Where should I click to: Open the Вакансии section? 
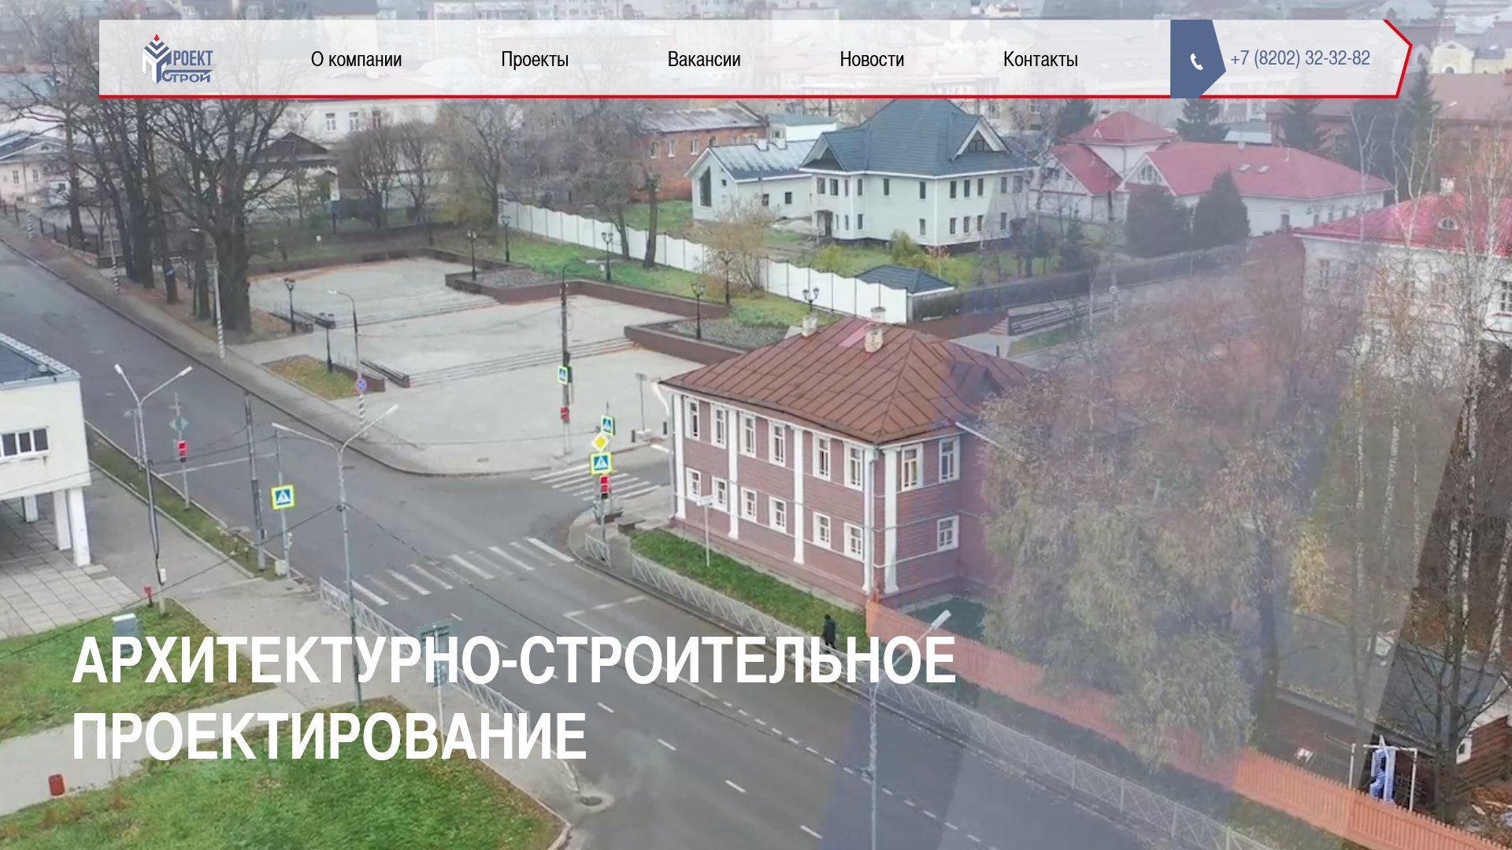tap(704, 60)
